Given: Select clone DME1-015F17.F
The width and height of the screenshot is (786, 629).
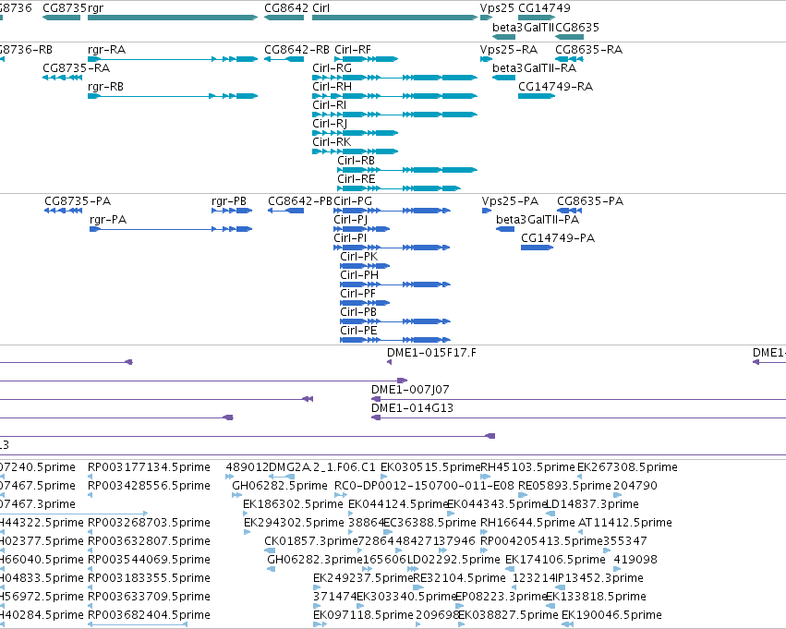Looking at the screenshot, I should tap(390, 362).
